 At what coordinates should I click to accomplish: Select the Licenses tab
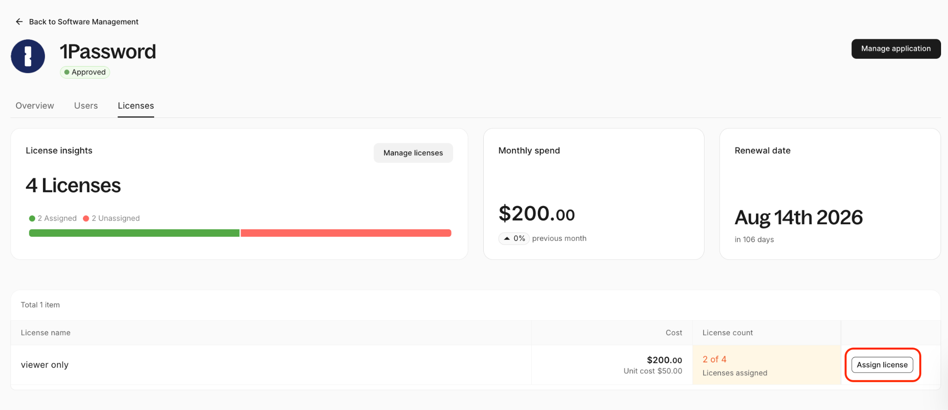pyautogui.click(x=136, y=106)
